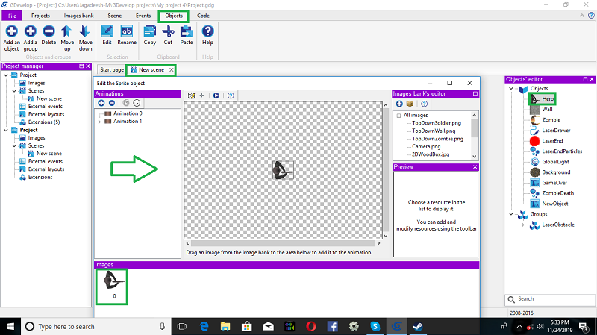This screenshot has width=597, height=335.
Task: Expand Animation 1 in Animations list
Action: [99, 122]
